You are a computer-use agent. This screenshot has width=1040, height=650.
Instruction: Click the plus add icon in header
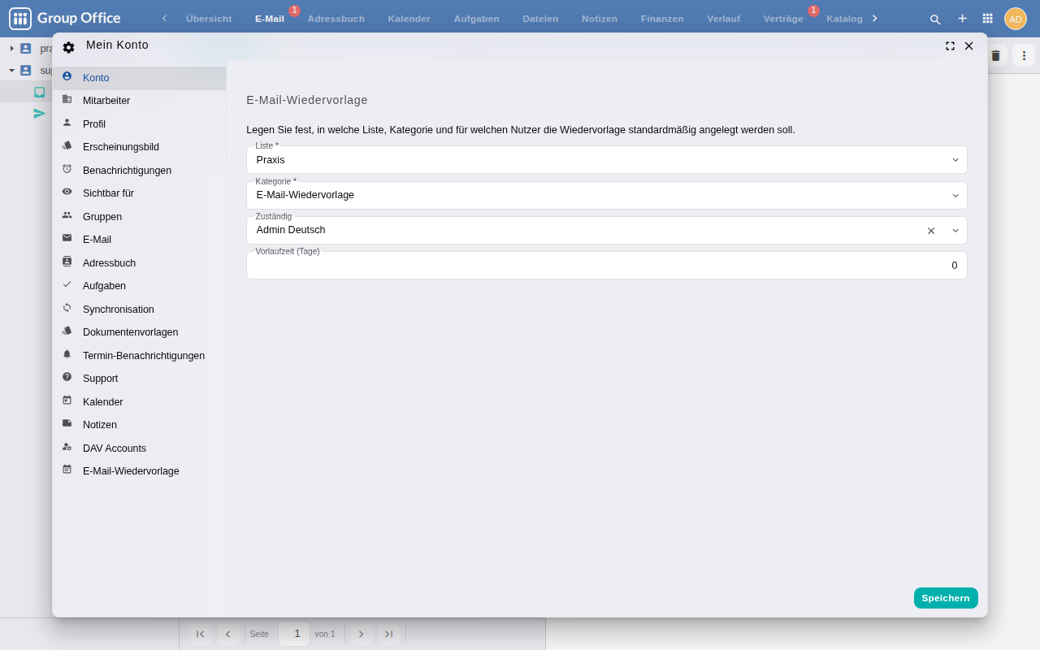coord(962,19)
